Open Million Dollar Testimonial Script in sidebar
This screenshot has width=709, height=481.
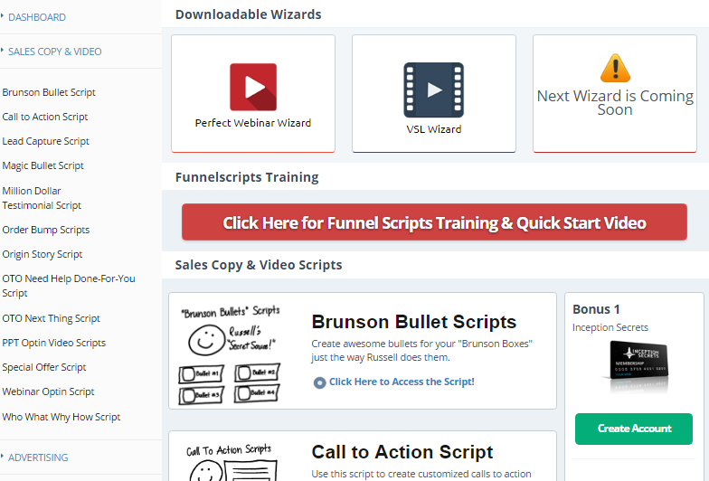(42, 198)
